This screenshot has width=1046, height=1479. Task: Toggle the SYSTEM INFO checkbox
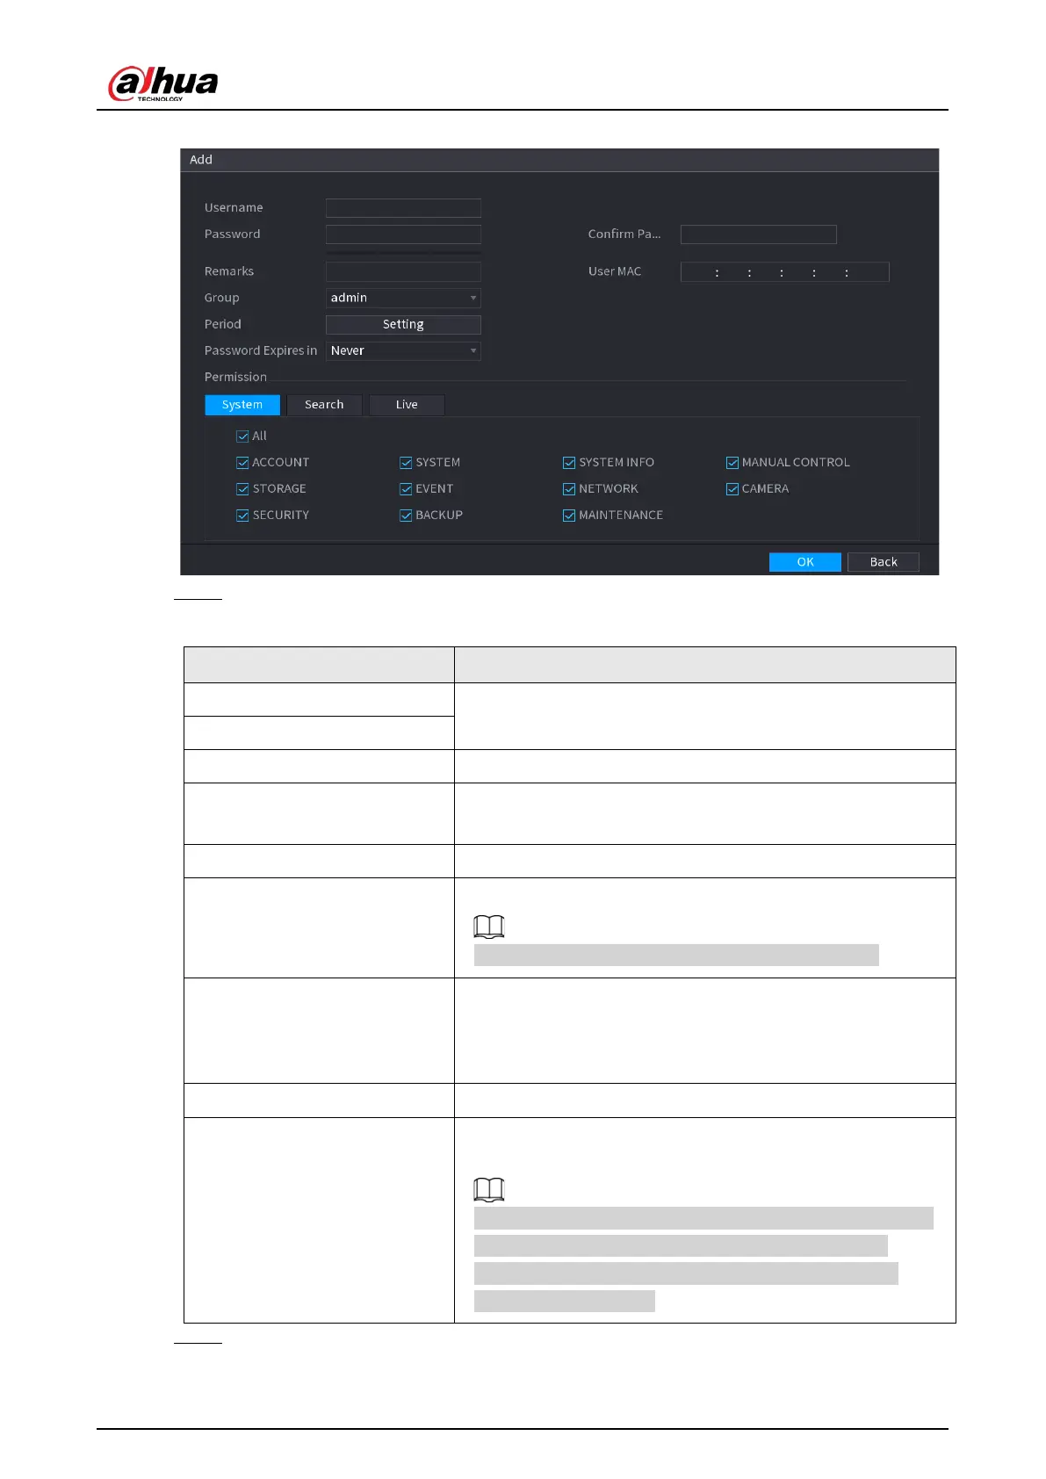(x=569, y=463)
